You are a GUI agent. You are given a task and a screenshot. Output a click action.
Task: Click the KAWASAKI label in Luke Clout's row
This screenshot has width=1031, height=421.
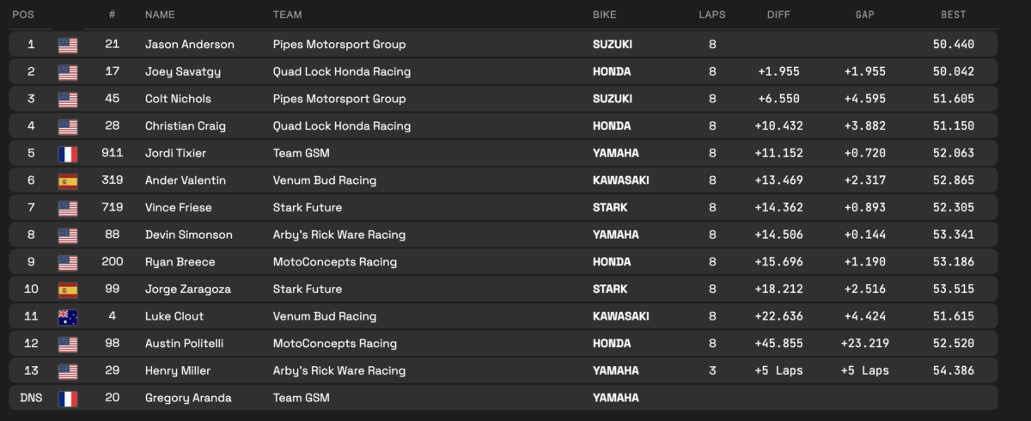point(621,316)
